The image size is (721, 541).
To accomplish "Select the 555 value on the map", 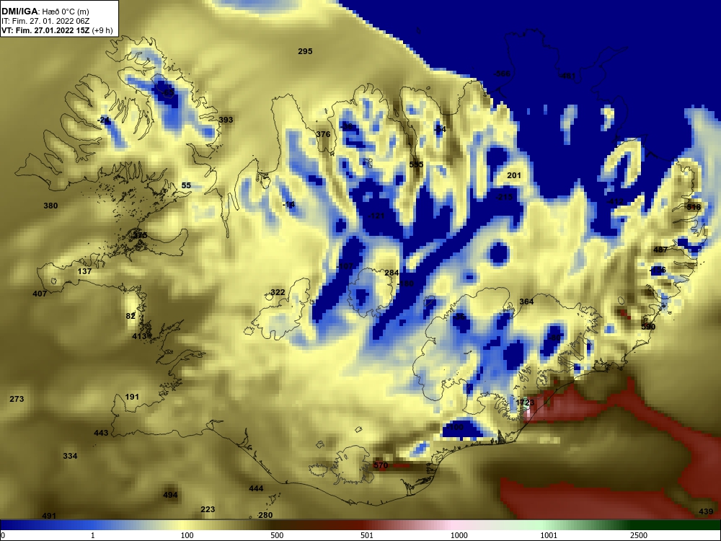I will click(416, 164).
